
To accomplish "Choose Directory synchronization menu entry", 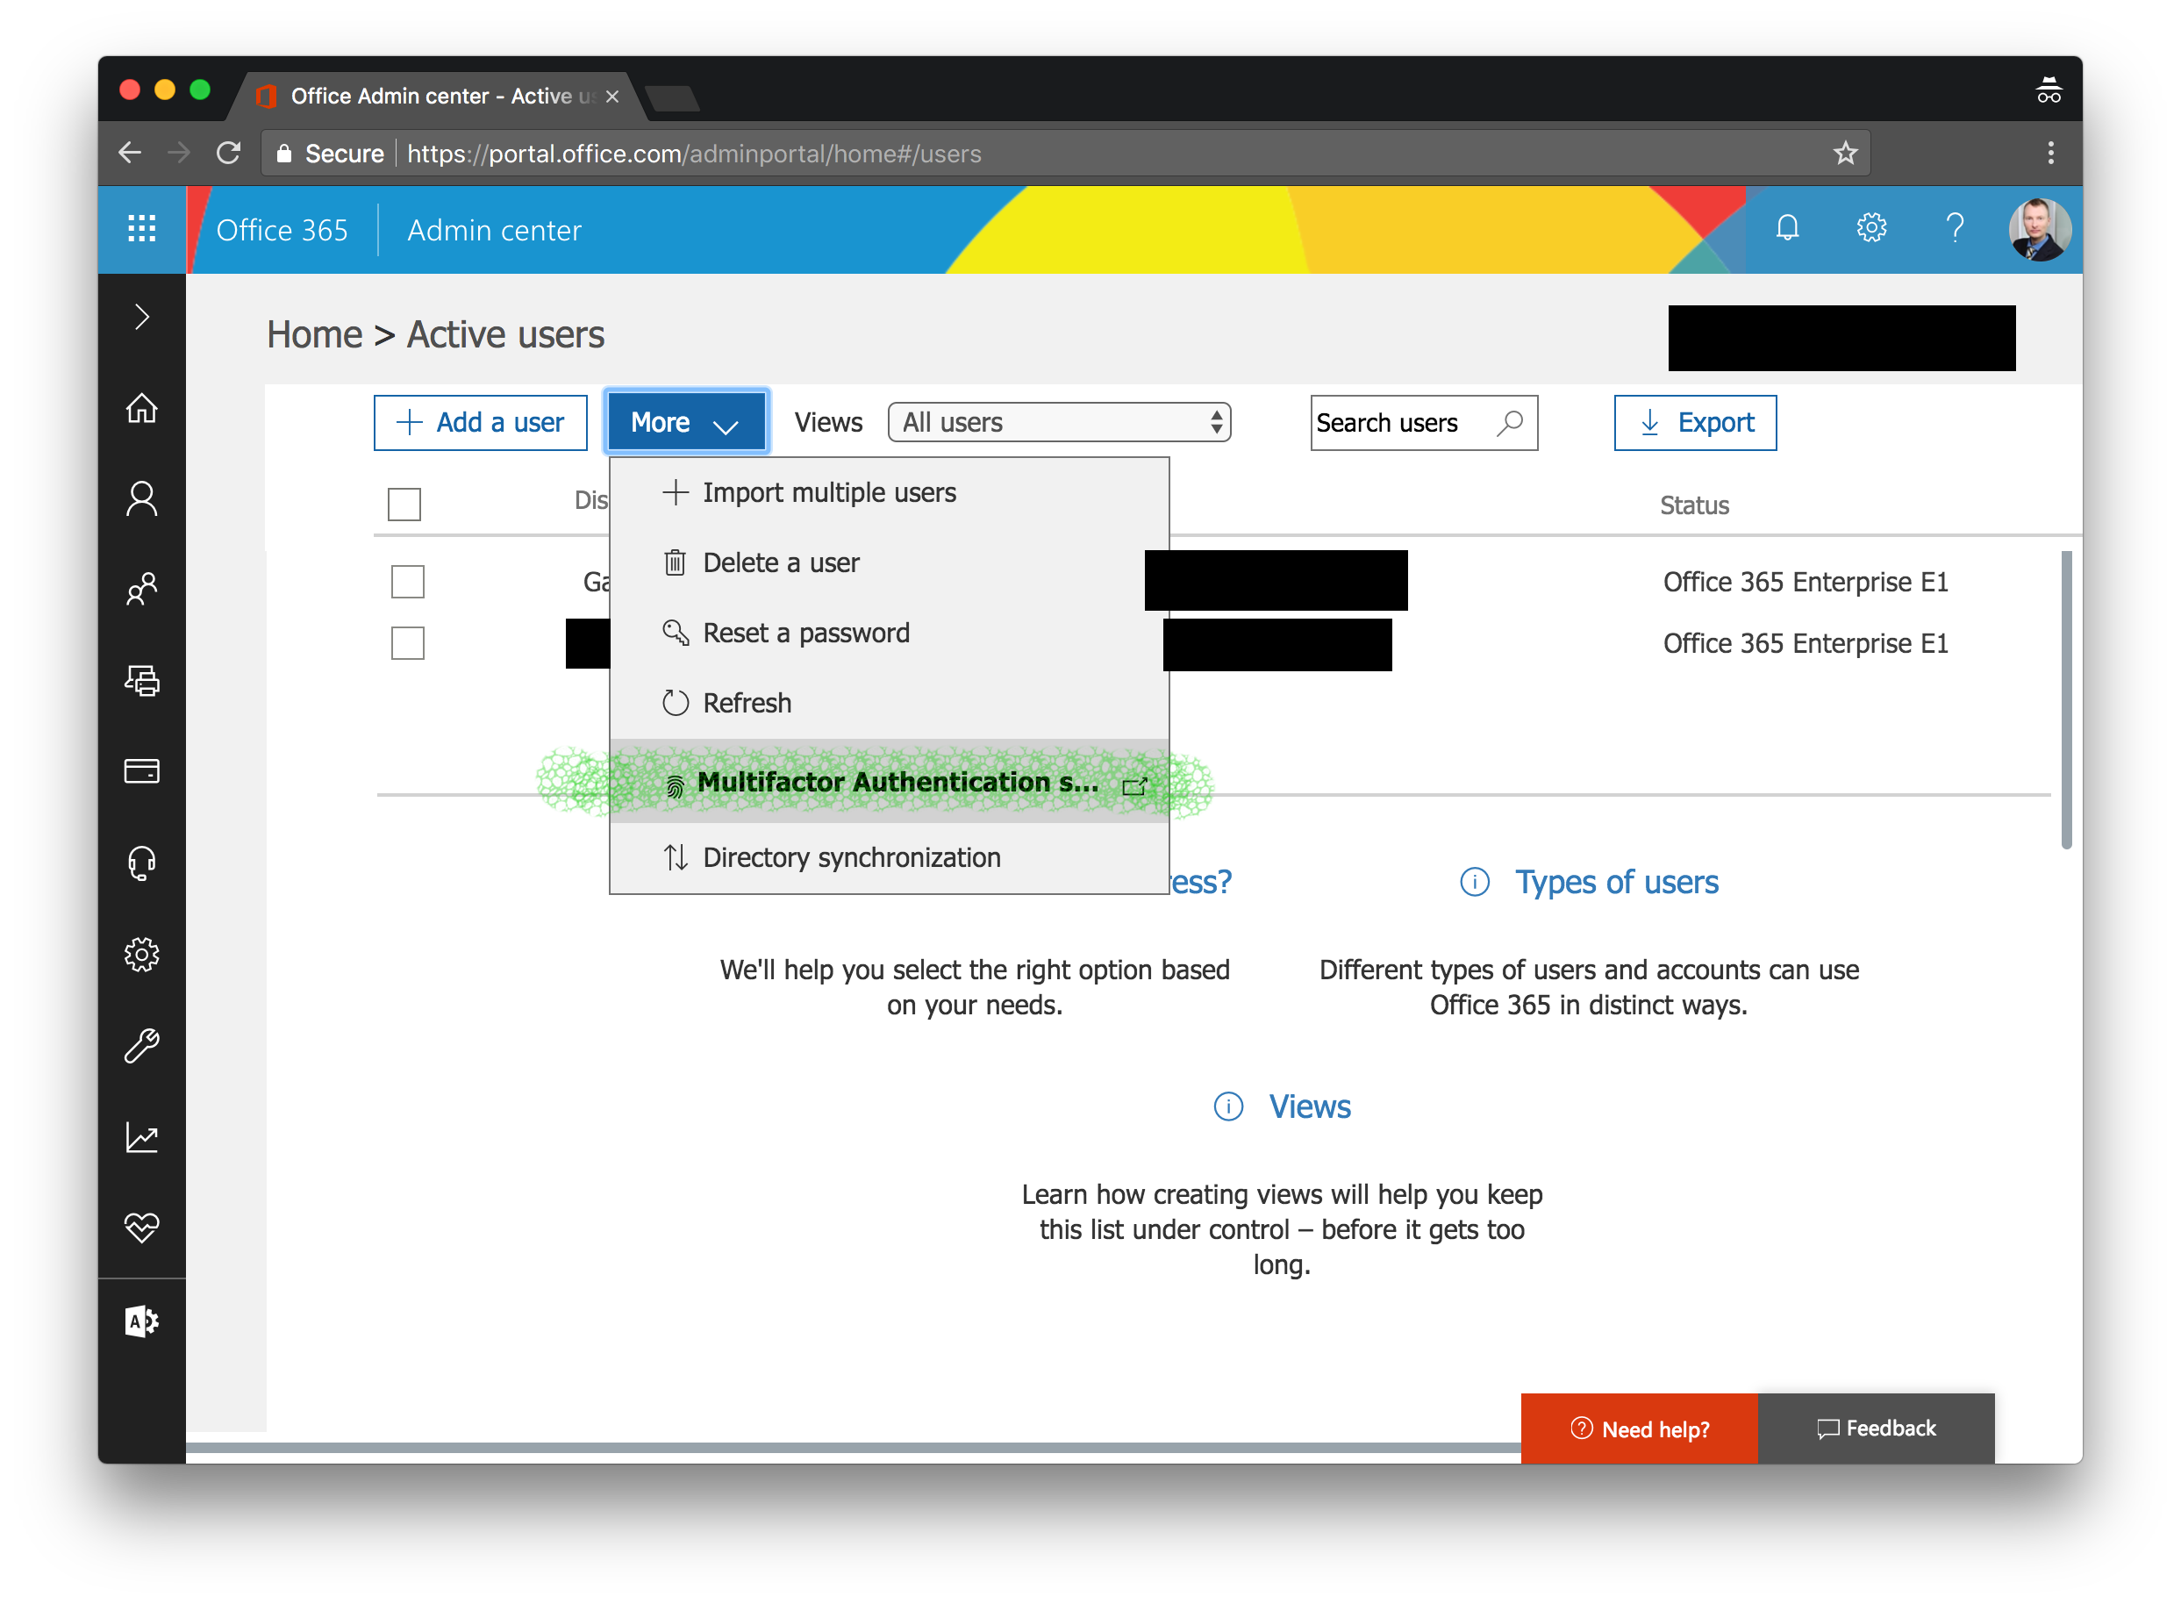I will pyautogui.click(x=850, y=857).
